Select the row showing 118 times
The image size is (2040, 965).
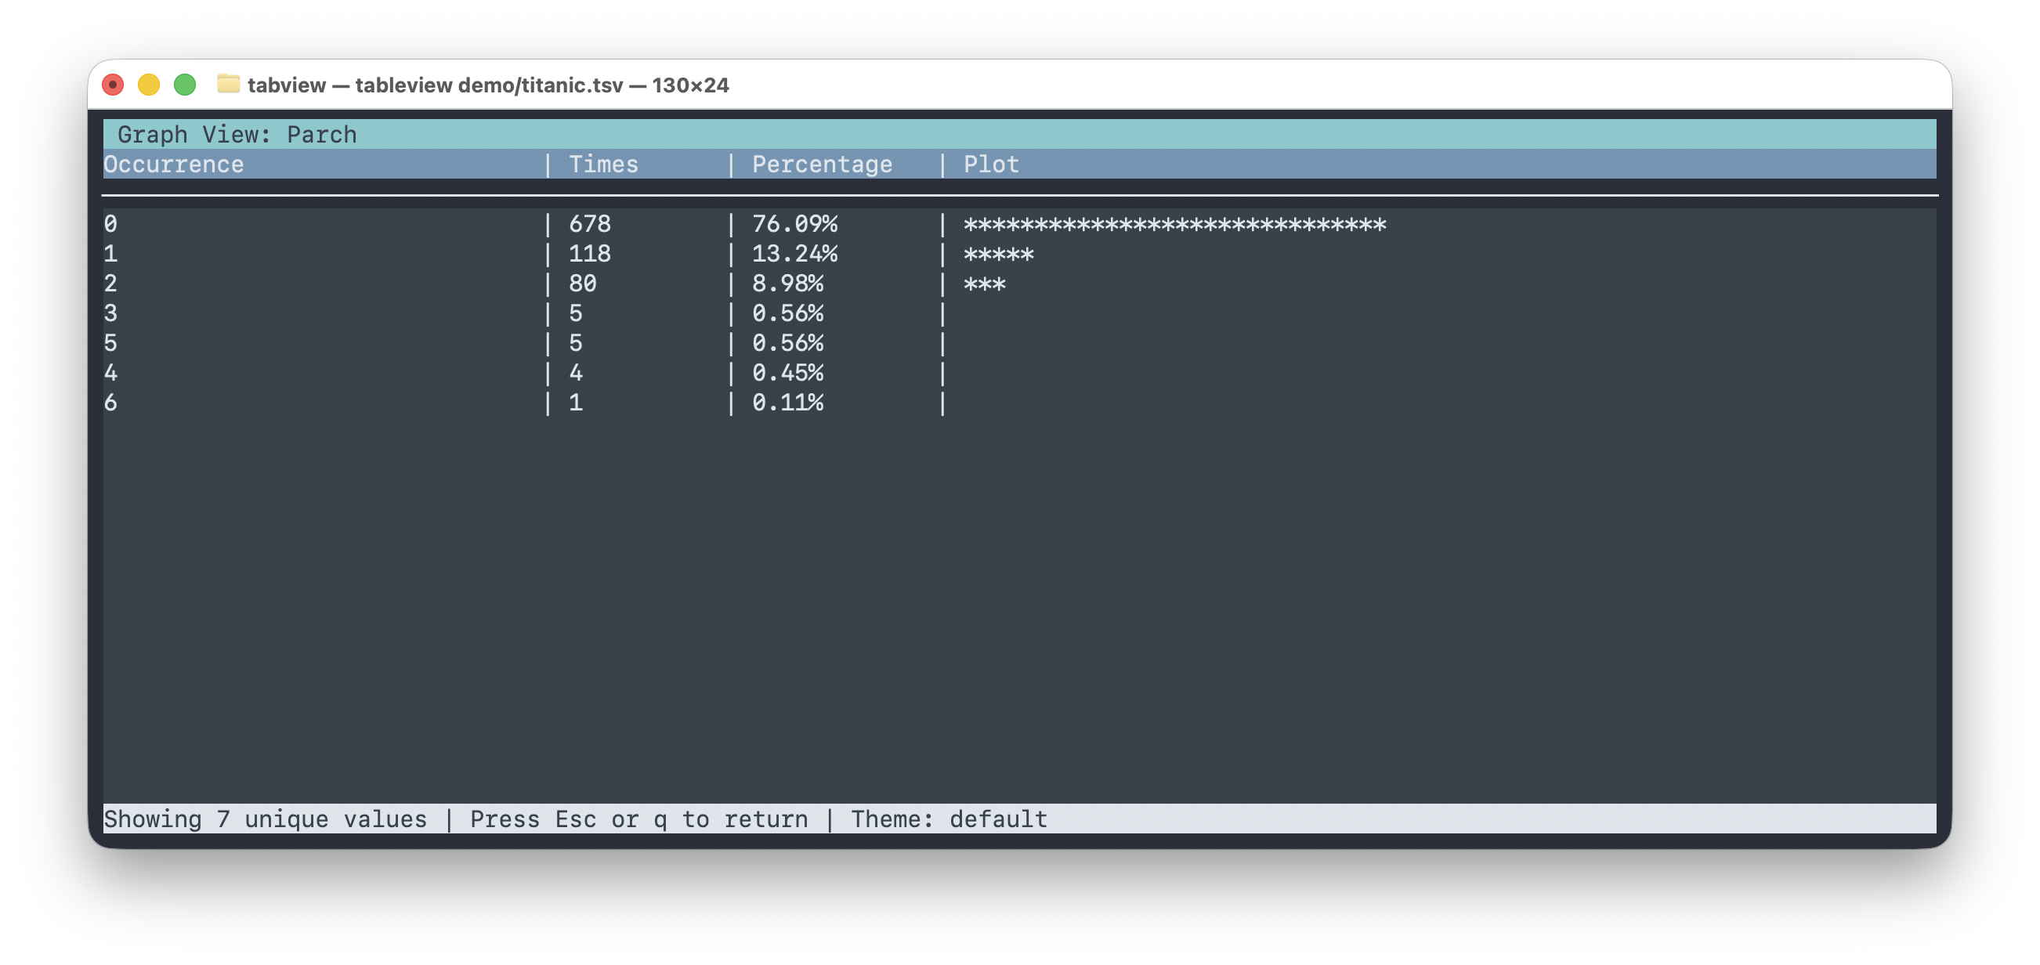(589, 254)
